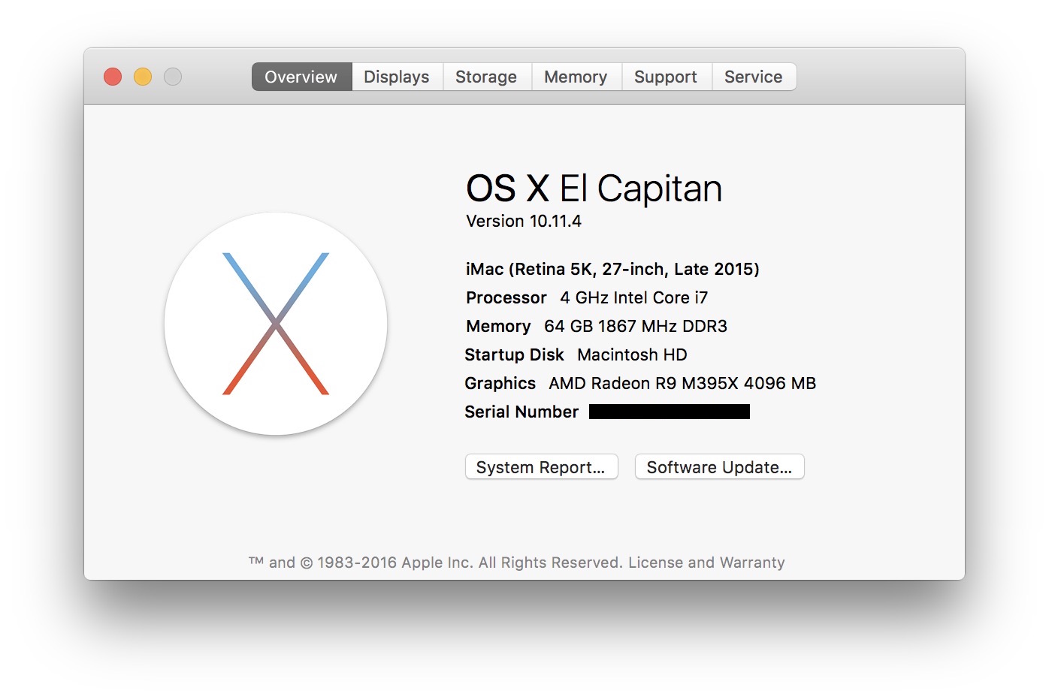Open the Displays tab
Viewport: 1049px width, 700px height.
(397, 77)
